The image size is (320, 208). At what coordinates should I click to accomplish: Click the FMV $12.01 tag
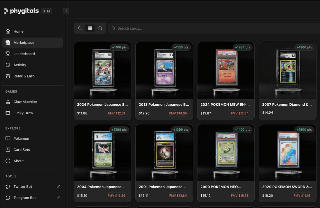tap(116, 113)
